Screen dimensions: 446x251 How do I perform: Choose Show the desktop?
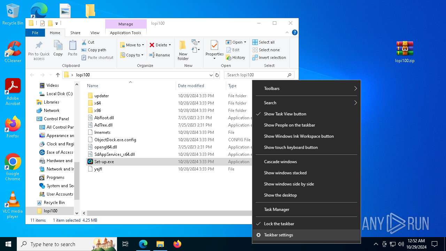[x=307, y=195]
